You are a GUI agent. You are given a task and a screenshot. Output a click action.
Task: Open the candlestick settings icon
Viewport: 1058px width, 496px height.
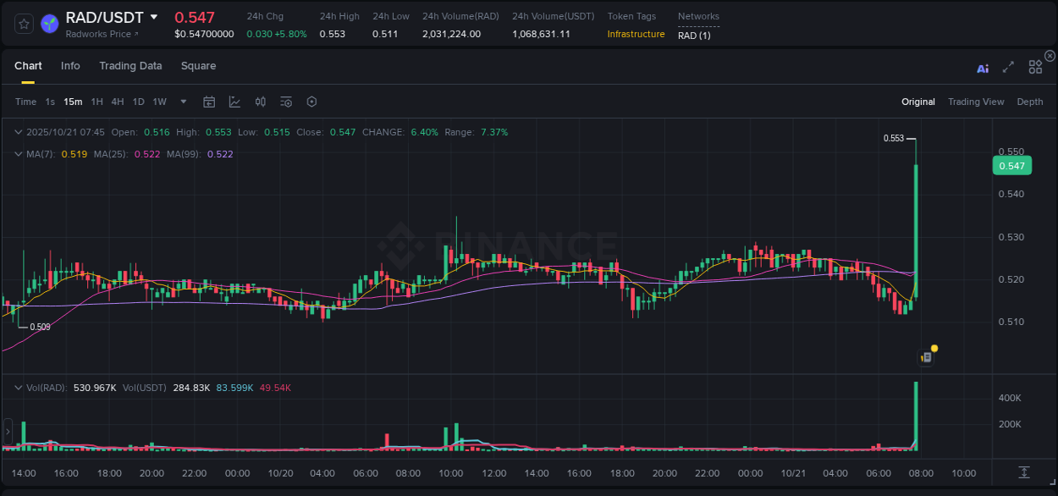click(260, 101)
